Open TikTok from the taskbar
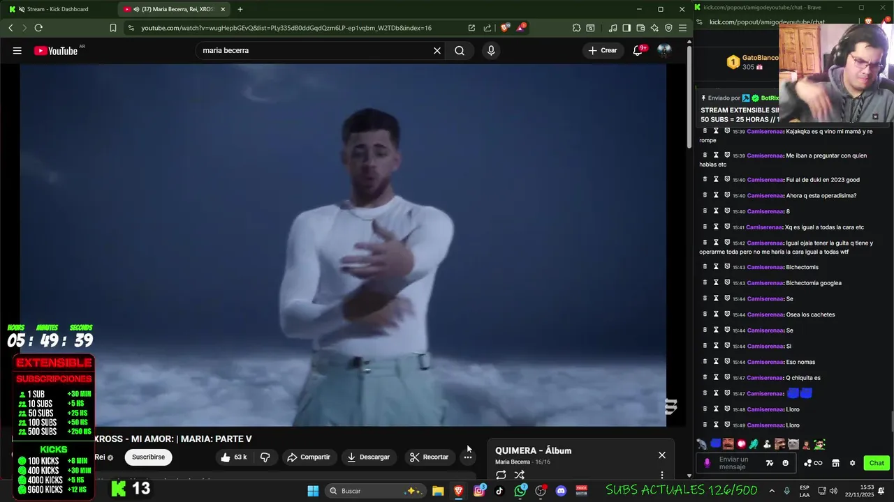The image size is (894, 502). [499, 491]
